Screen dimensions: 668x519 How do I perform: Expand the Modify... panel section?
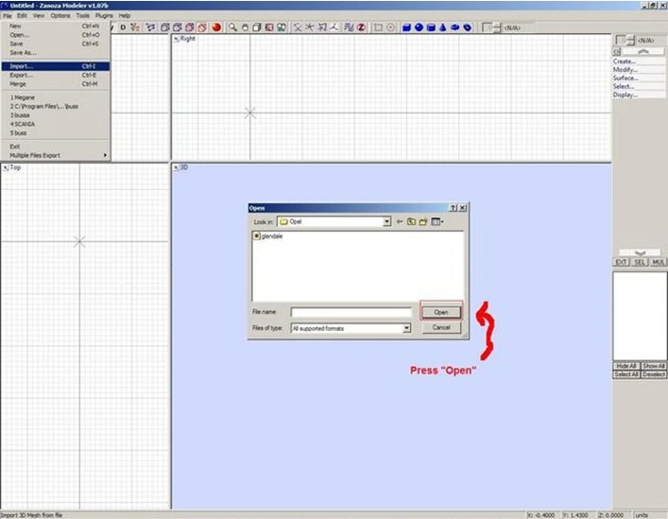coord(639,70)
